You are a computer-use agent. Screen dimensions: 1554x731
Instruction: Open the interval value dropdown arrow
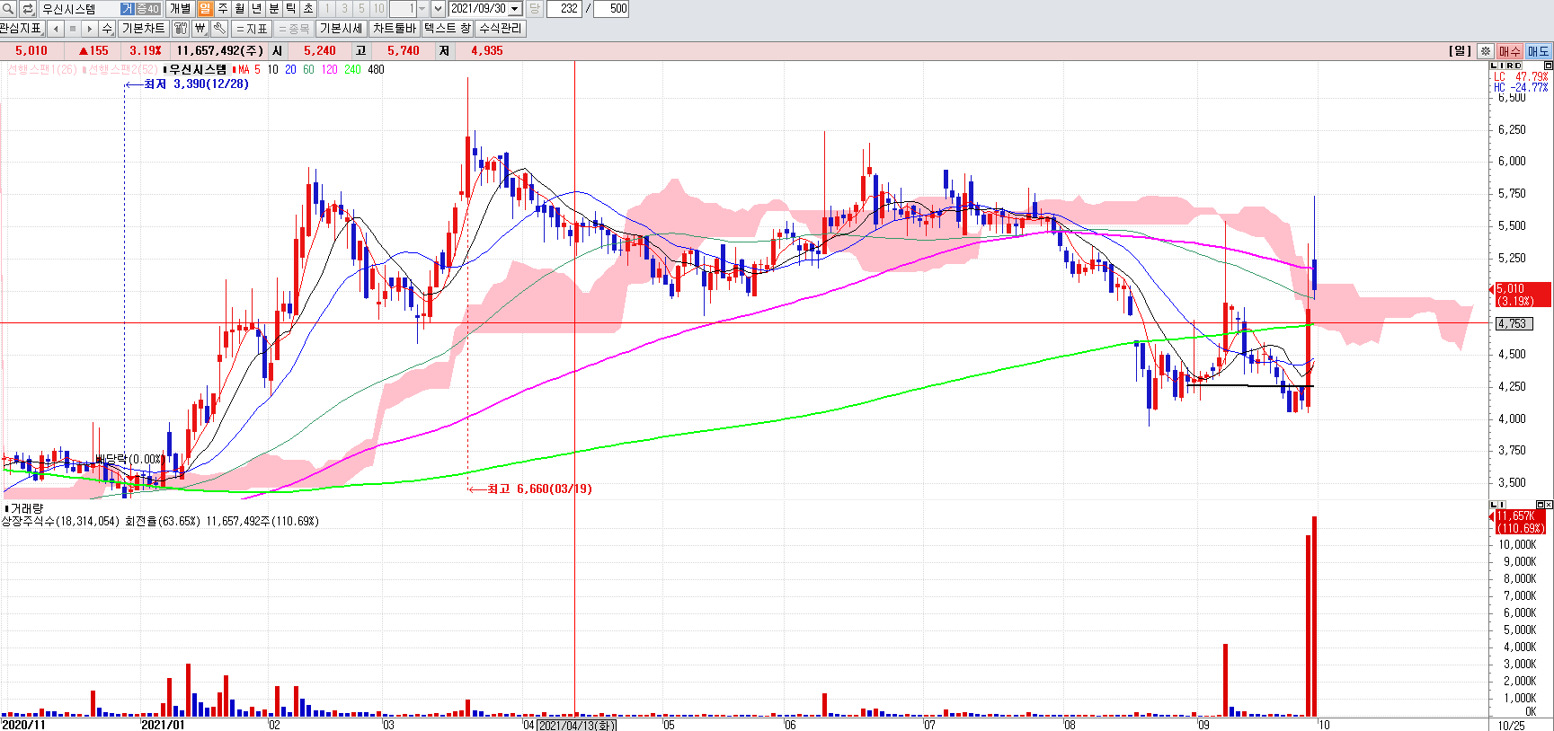pos(422,9)
